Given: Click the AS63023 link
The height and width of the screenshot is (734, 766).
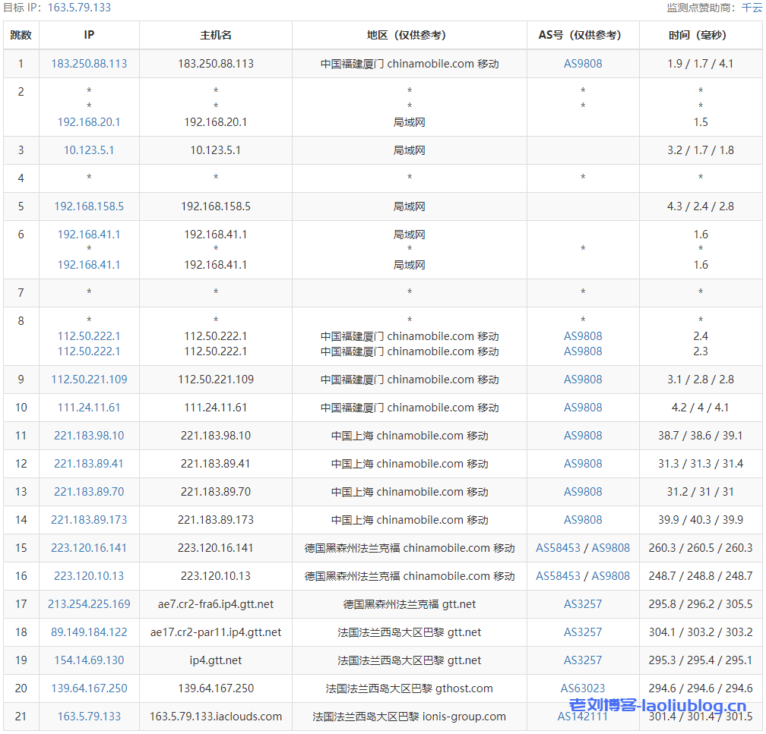Looking at the screenshot, I should [x=583, y=688].
